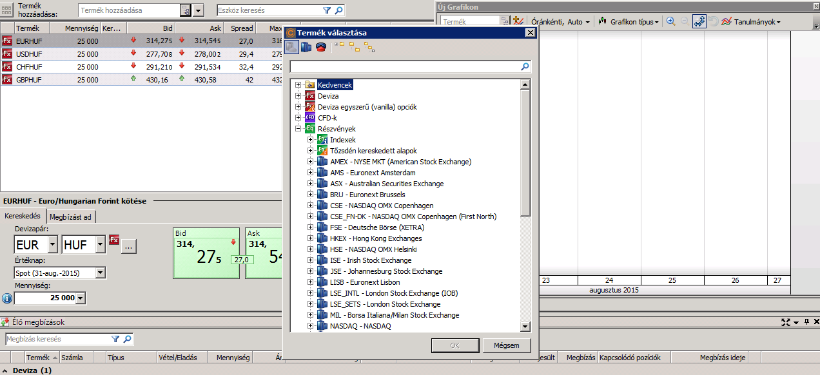This screenshot has height=375, width=820.
Task: Click the watchlist grid icon beside Termék hozzáadása
Action: click(x=7, y=10)
